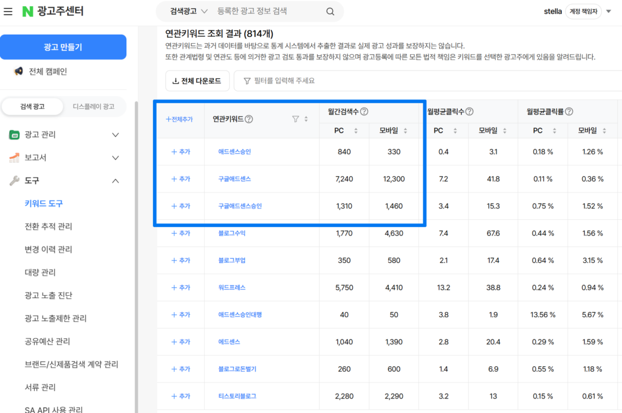
Task: Click the 12,300 mobile search count cell
Action: point(394,179)
